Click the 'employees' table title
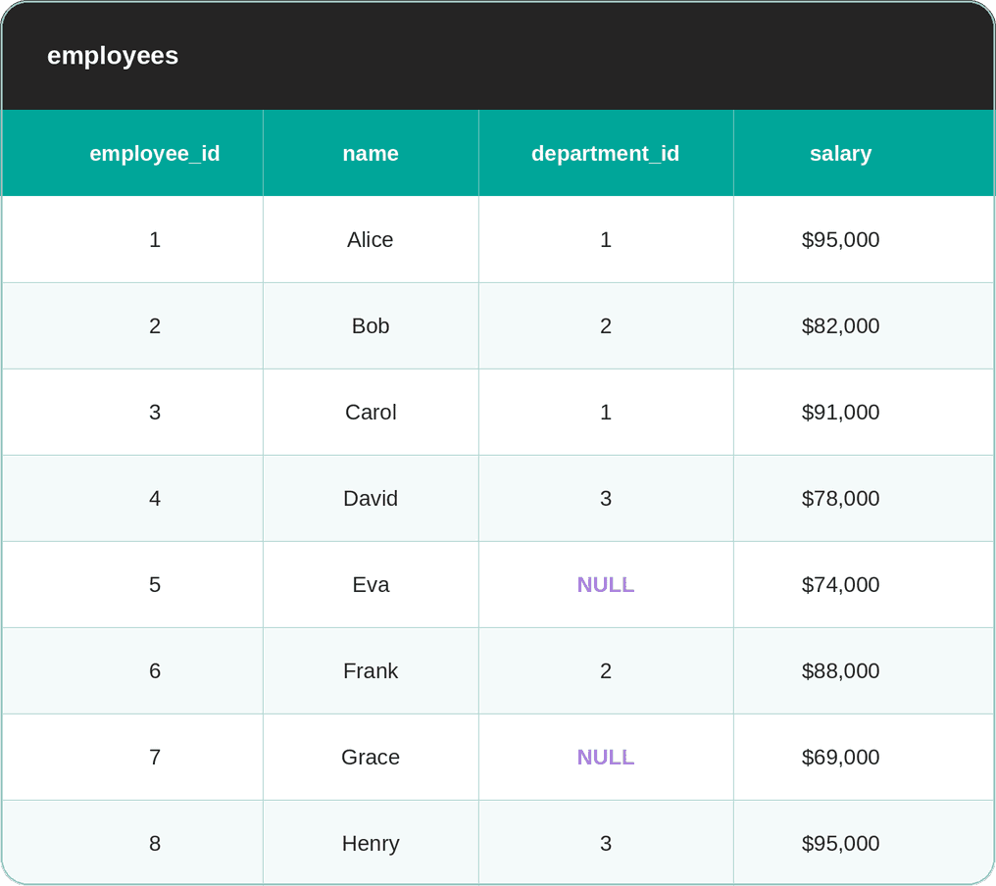 [x=113, y=56]
